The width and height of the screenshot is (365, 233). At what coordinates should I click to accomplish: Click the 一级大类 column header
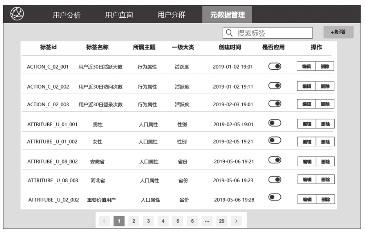tap(183, 47)
